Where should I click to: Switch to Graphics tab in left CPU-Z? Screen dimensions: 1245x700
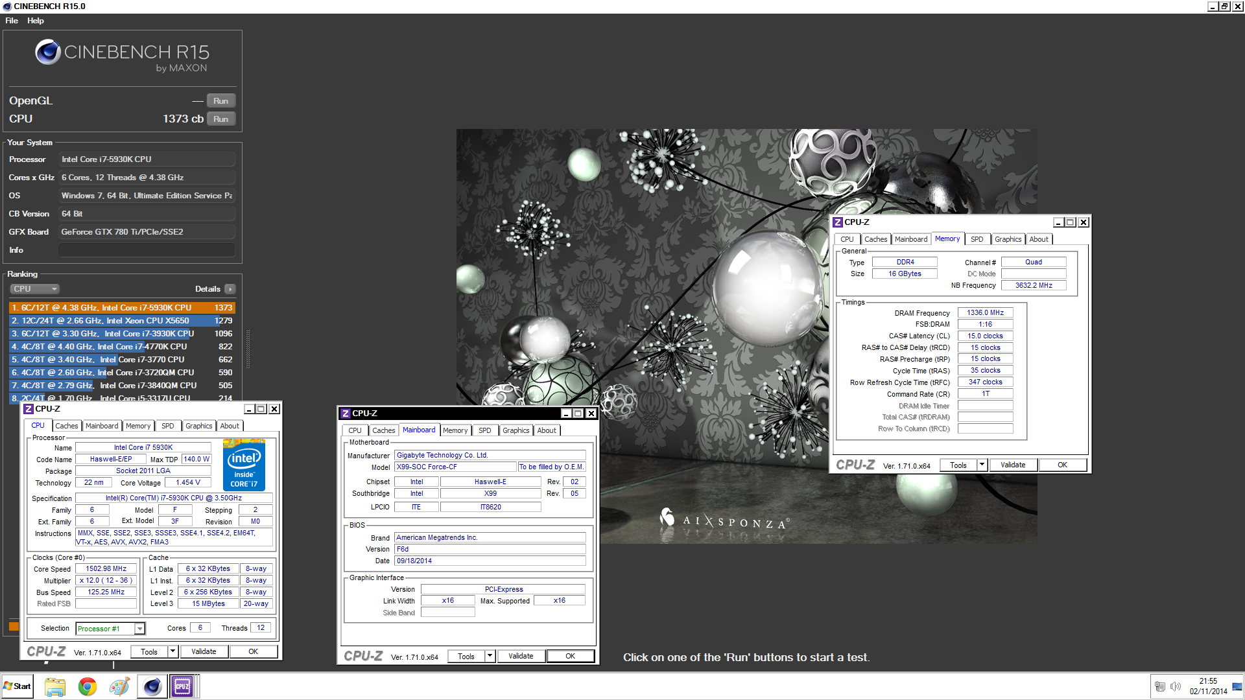[198, 426]
